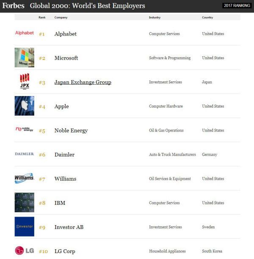This screenshot has width=254, height=259.
Task: Click 'United States' in Apple row
Action: [x=213, y=106]
